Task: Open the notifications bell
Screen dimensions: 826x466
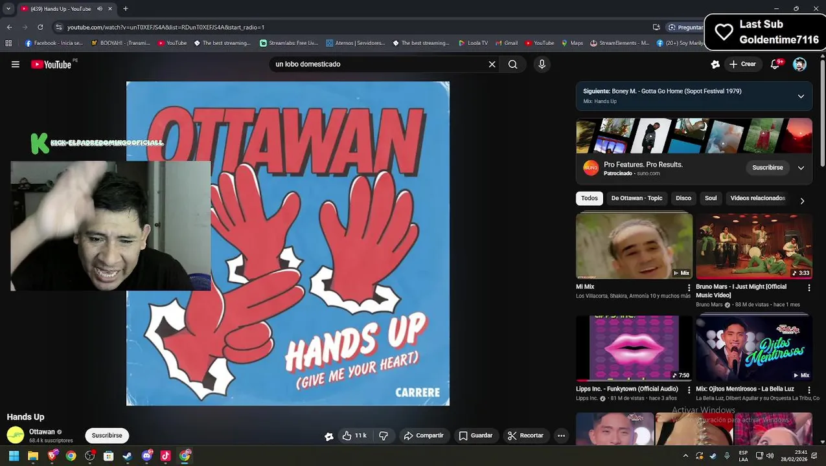Action: coord(775,64)
